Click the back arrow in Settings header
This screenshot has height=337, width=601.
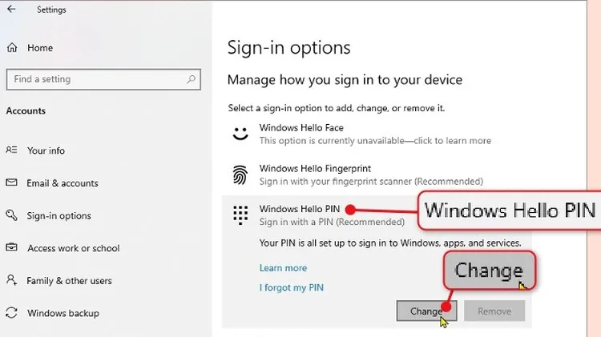point(11,10)
